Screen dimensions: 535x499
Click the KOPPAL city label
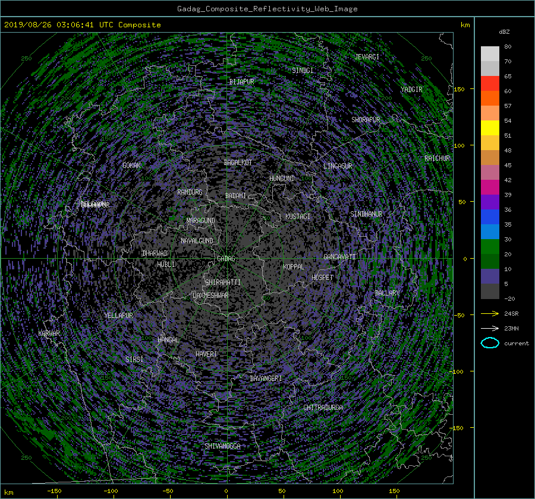294,267
